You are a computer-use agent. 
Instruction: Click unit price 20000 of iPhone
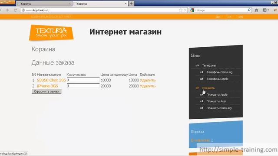point(106,86)
